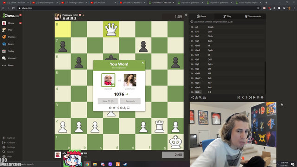Click the board explorer icon

[204, 97]
